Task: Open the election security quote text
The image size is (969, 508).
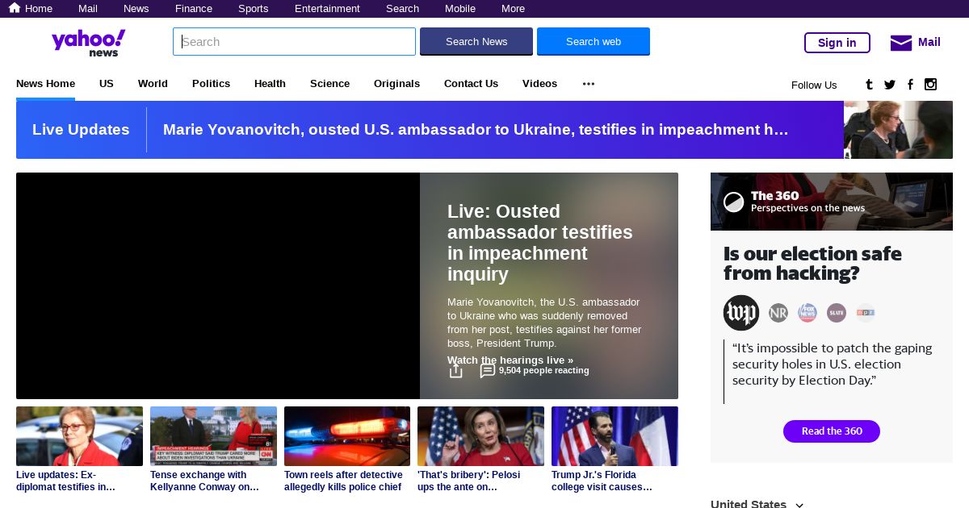Action: coord(833,364)
